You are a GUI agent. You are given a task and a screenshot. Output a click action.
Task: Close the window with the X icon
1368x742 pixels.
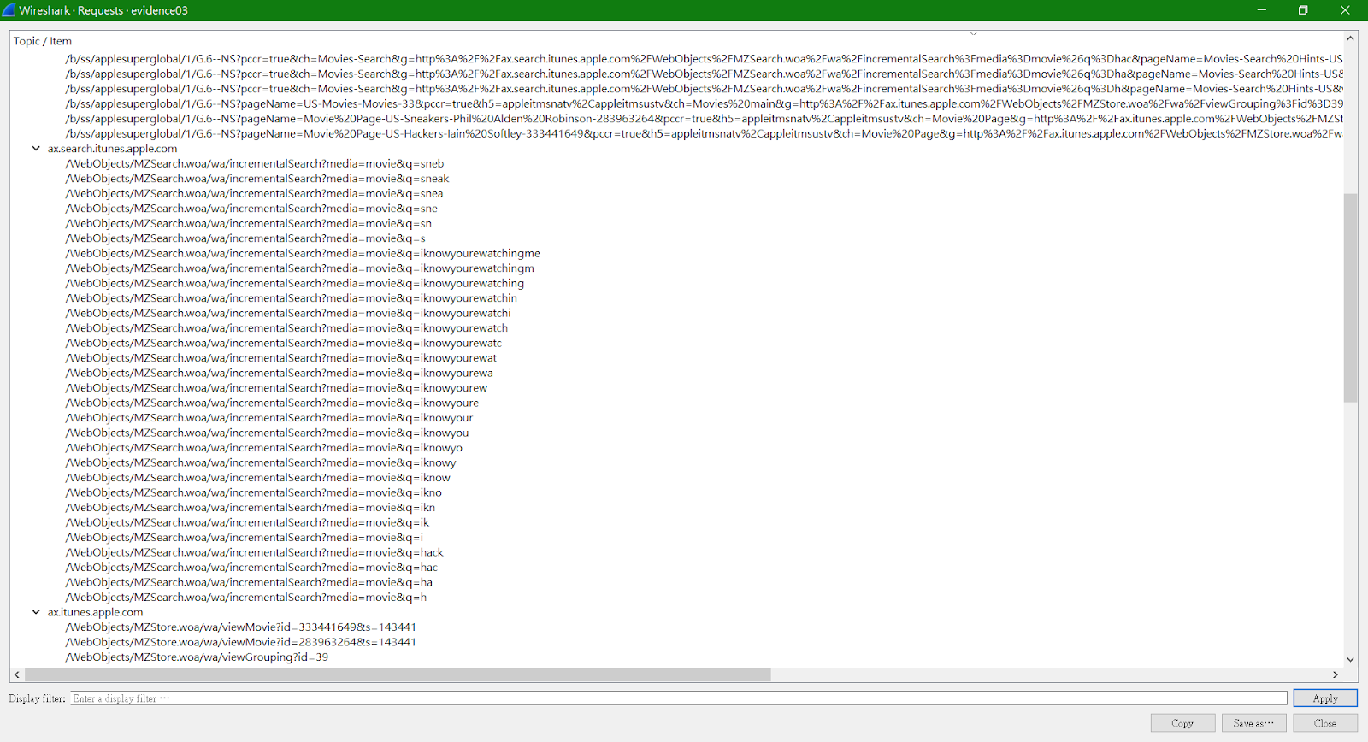(x=1345, y=10)
